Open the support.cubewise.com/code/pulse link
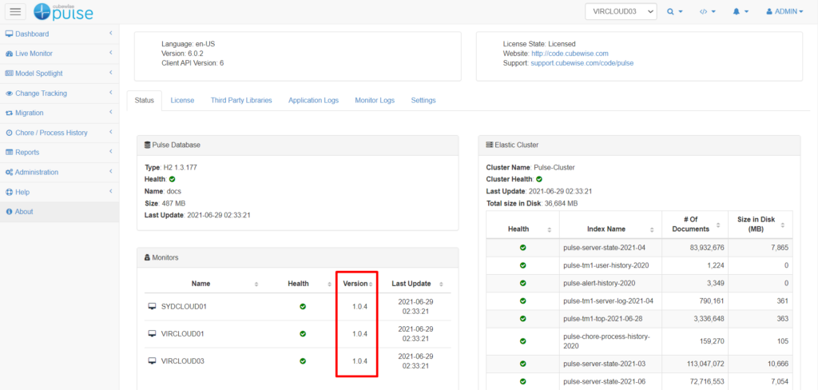The width and height of the screenshot is (818, 390). pos(582,63)
